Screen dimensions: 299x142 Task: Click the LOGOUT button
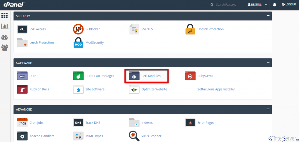(x=289, y=4)
